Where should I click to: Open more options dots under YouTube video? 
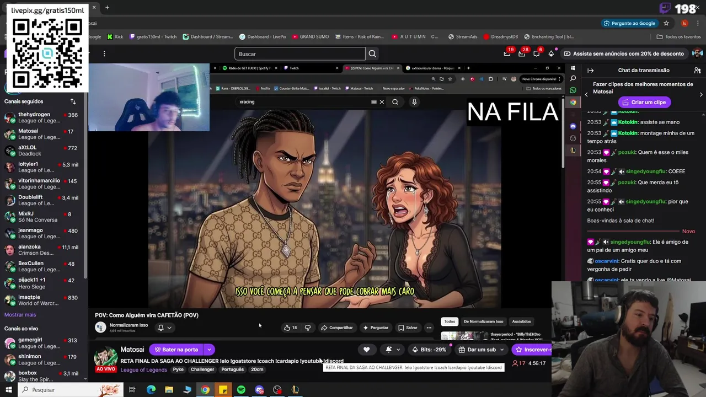click(429, 328)
